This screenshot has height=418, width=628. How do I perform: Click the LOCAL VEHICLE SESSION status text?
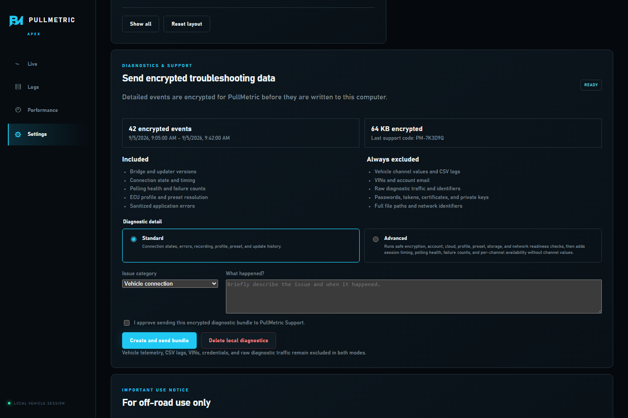pos(39,403)
